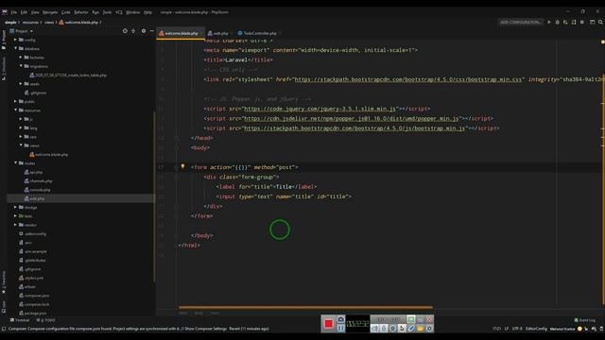The image size is (605, 340).
Task: Click the Search Everywhere magnifier icon
Action: point(600,23)
